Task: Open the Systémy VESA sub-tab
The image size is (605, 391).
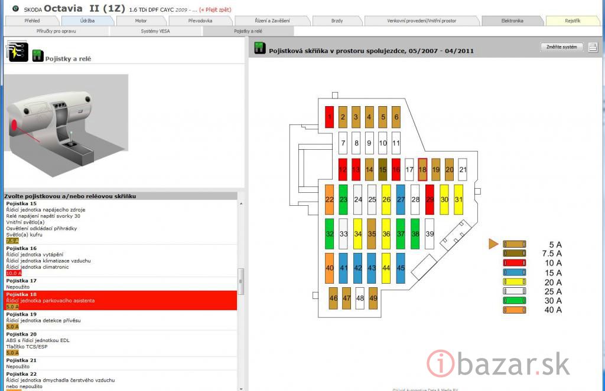Action: 155,31
